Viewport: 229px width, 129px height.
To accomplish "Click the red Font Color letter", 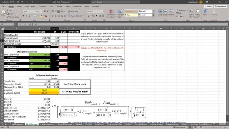I will coord(46,16).
